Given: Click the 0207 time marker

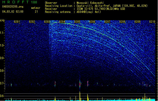Looking at the screenshot, I should coord(107,22).
